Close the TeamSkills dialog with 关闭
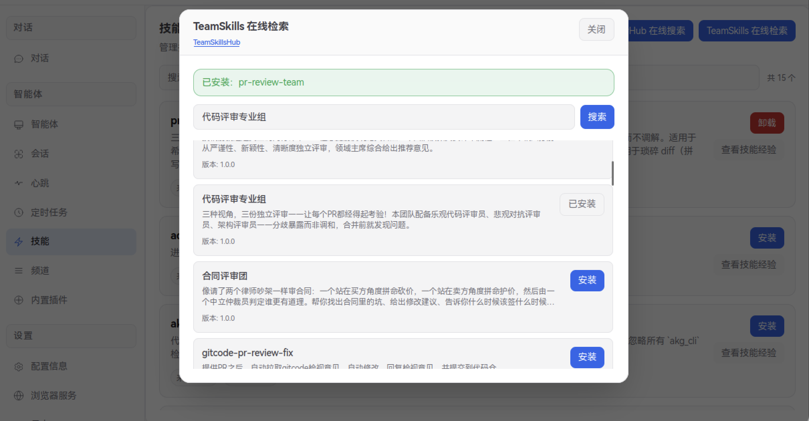The width and height of the screenshot is (809, 421). (x=596, y=29)
